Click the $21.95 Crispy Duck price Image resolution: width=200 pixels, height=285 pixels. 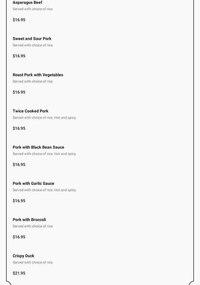click(19, 273)
